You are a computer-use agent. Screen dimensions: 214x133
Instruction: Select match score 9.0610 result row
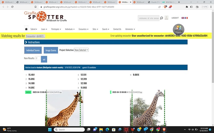[x=136, y=75]
